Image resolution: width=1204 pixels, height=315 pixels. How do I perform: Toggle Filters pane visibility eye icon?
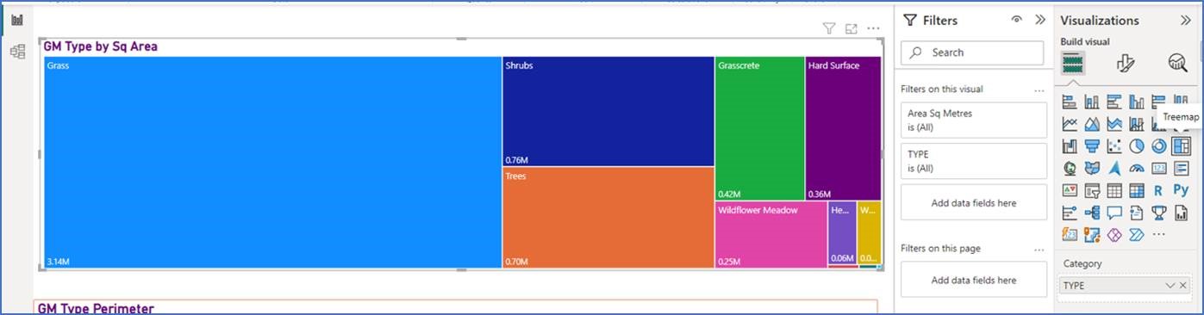(1017, 20)
